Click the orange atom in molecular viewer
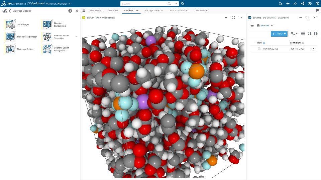 tap(196, 71)
